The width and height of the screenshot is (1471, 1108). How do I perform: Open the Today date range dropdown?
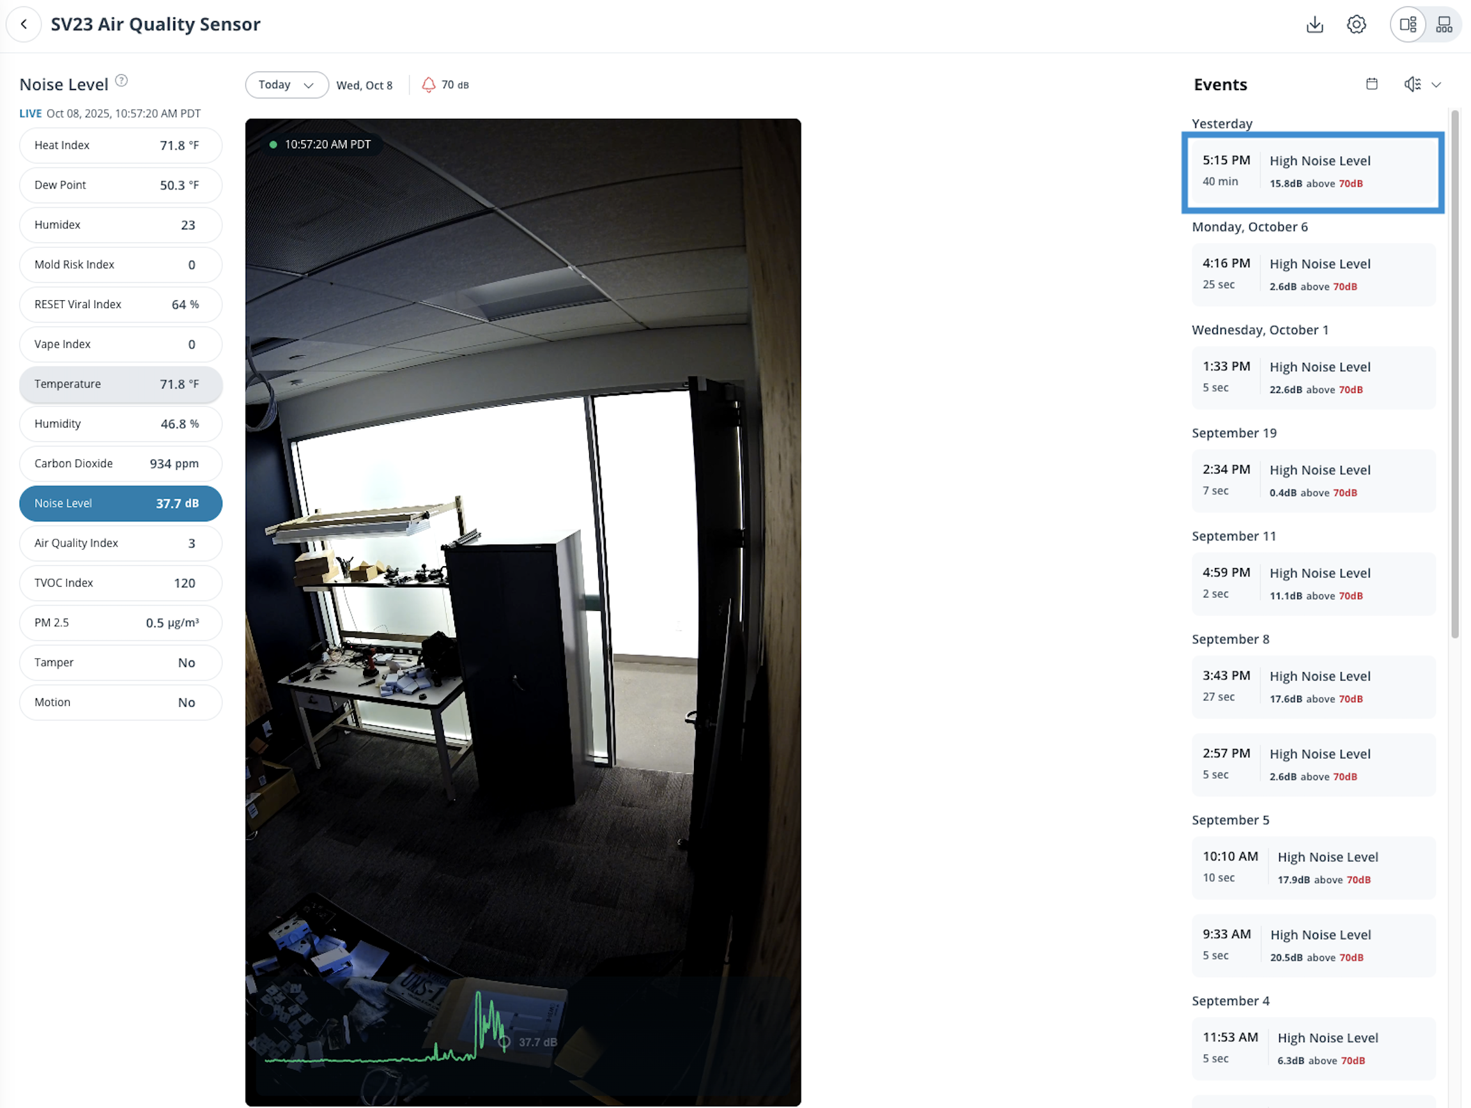(x=286, y=85)
